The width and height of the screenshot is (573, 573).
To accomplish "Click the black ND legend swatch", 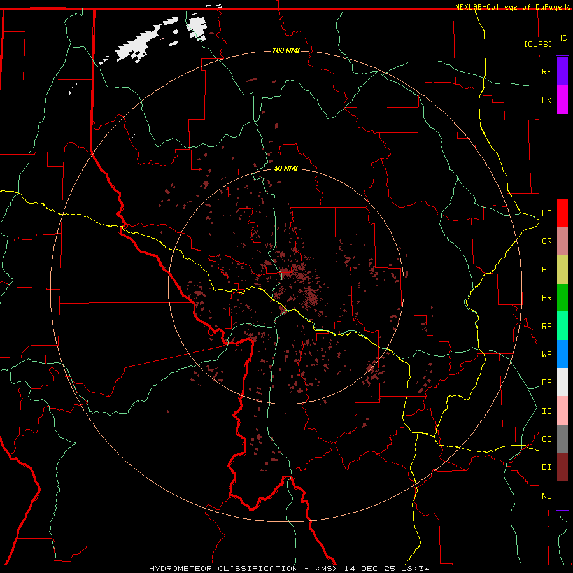I will click(x=562, y=495).
